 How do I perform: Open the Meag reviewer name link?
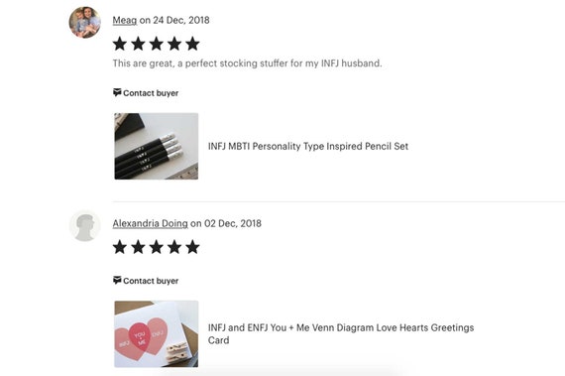(x=125, y=20)
